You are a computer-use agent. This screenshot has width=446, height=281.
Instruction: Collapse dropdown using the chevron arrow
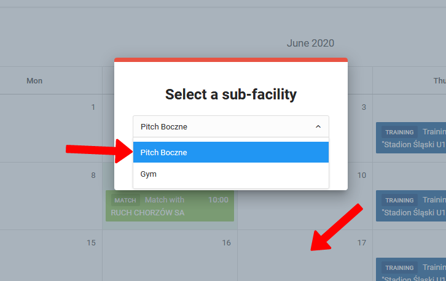coord(318,126)
